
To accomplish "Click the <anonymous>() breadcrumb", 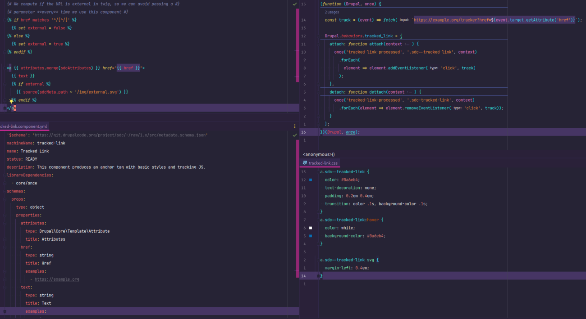I will click(319, 154).
